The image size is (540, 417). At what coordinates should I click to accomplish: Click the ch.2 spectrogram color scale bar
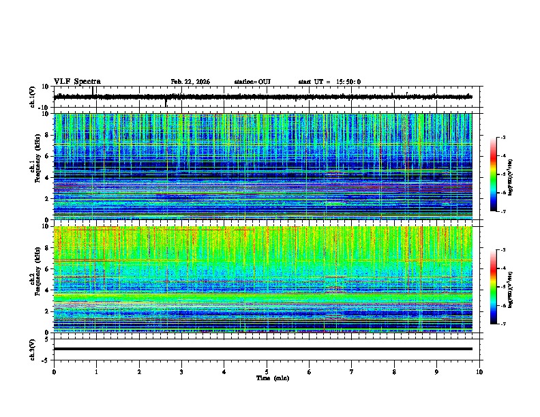(x=493, y=287)
